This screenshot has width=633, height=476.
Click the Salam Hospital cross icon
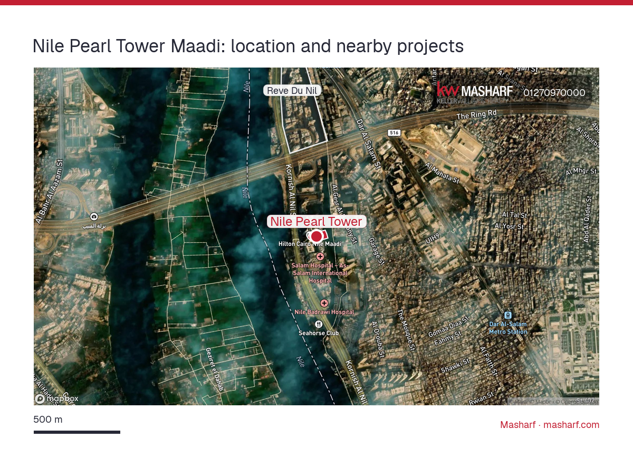[x=320, y=256]
